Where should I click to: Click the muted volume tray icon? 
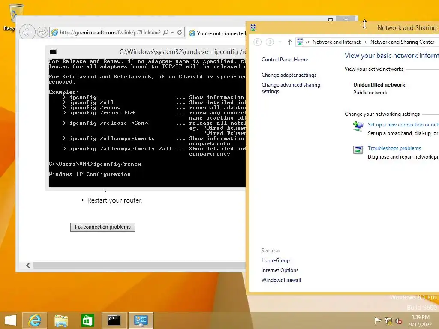point(399,321)
